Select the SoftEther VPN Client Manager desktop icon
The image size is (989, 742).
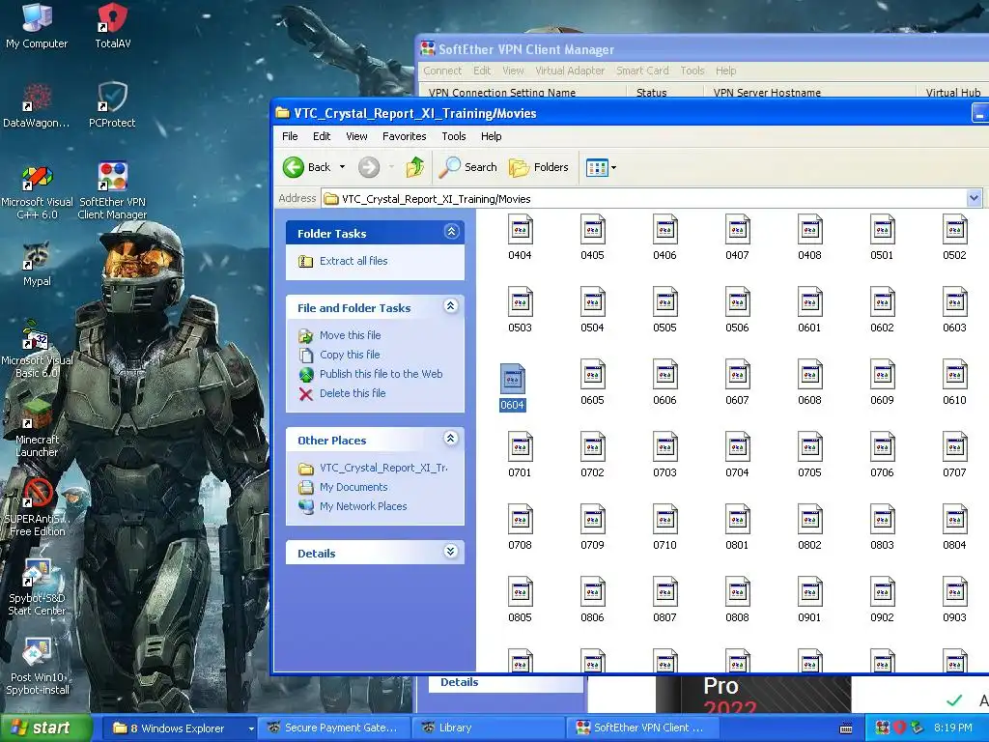[112, 190]
